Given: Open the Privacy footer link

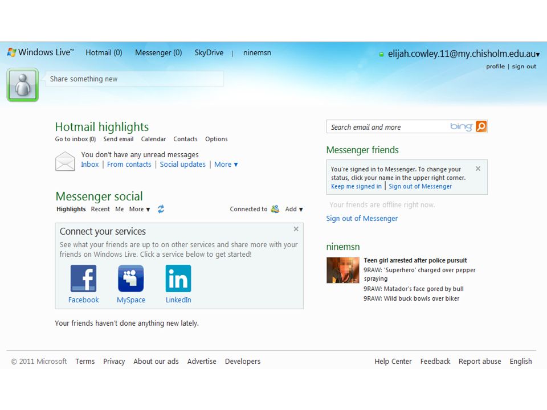Looking at the screenshot, I should point(114,362).
